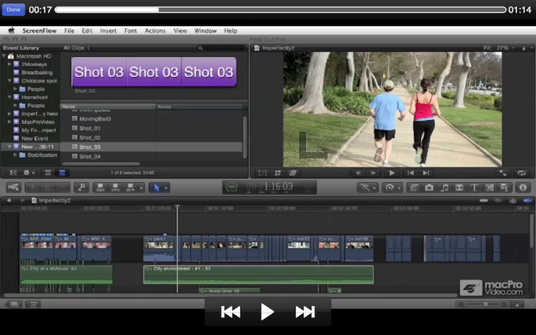The image size is (536, 335).
Task: Open the Fit 27% zoom dropdown
Action: [498, 48]
